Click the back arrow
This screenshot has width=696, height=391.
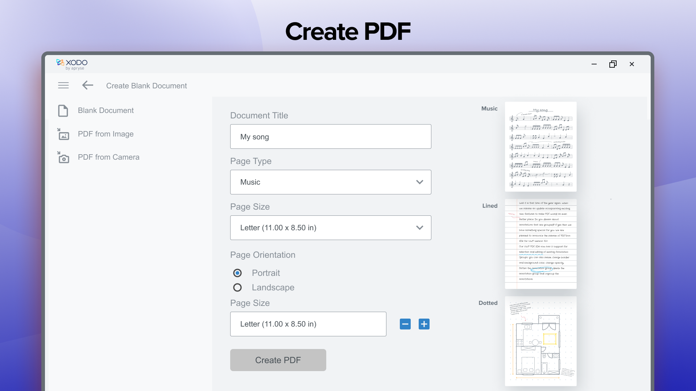coord(87,85)
